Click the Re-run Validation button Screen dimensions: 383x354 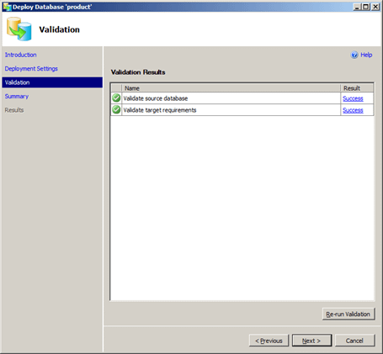coord(348,314)
